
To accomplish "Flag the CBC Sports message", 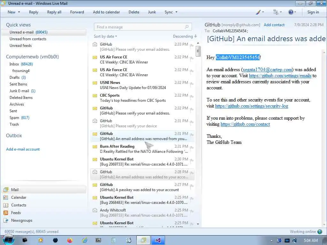I will (x=192, y=97).
